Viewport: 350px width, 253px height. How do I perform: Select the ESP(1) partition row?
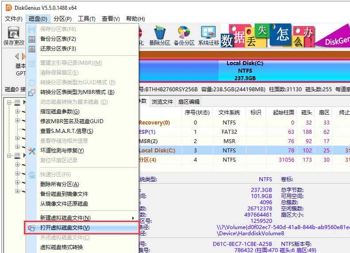[244, 132]
